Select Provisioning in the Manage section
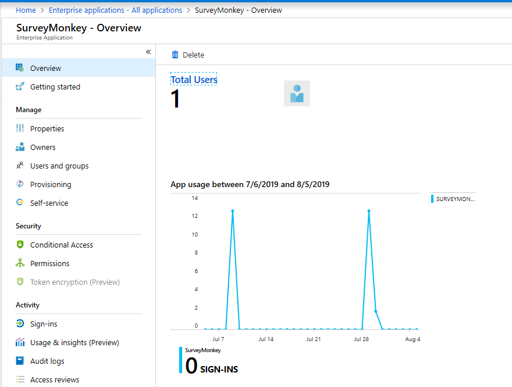 (x=79, y=184)
